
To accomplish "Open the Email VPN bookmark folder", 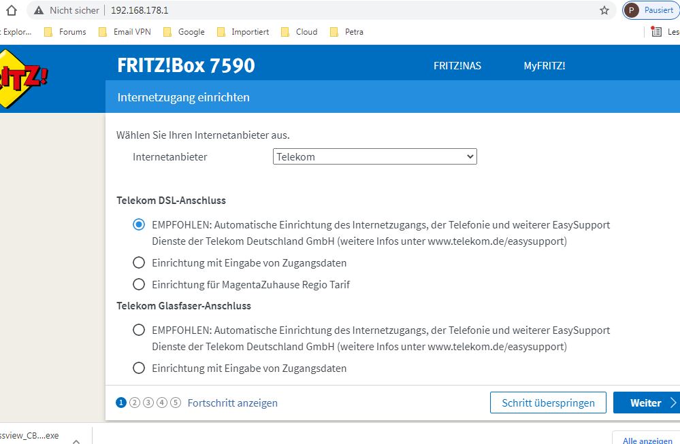I will [125, 32].
